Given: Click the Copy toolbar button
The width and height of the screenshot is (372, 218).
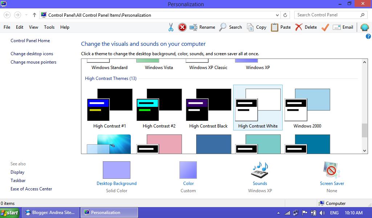Looking at the screenshot, I should pyautogui.click(x=257, y=27).
